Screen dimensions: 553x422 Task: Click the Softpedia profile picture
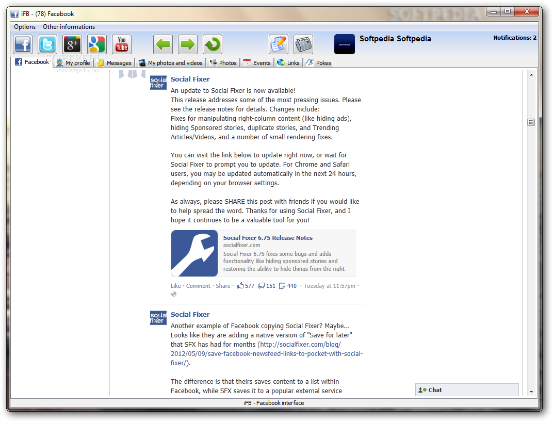[344, 44]
